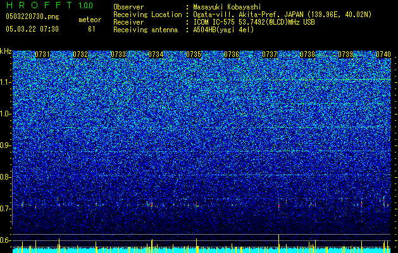Click the 0732 time marker
Image resolution: width=398 pixels, height=253 pixels.
[80, 54]
